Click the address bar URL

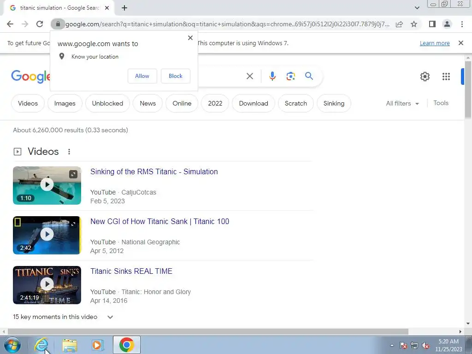227,24
